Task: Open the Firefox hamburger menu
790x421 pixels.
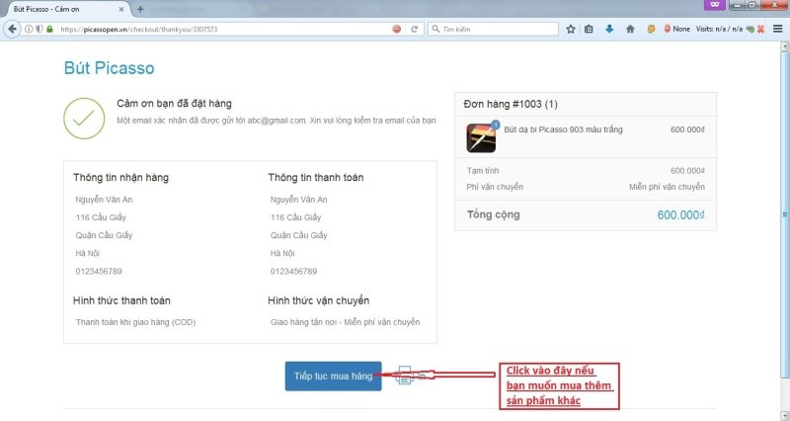Action: tap(778, 30)
